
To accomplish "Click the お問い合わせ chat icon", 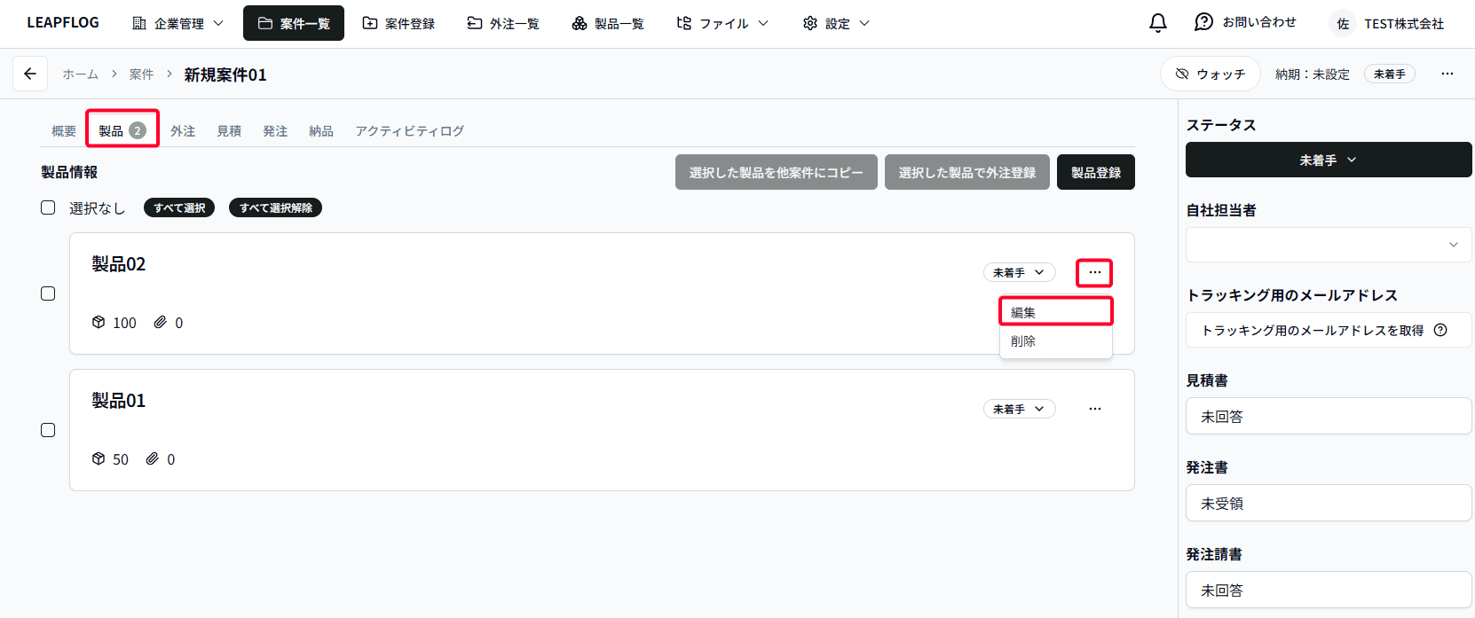I will (1203, 23).
